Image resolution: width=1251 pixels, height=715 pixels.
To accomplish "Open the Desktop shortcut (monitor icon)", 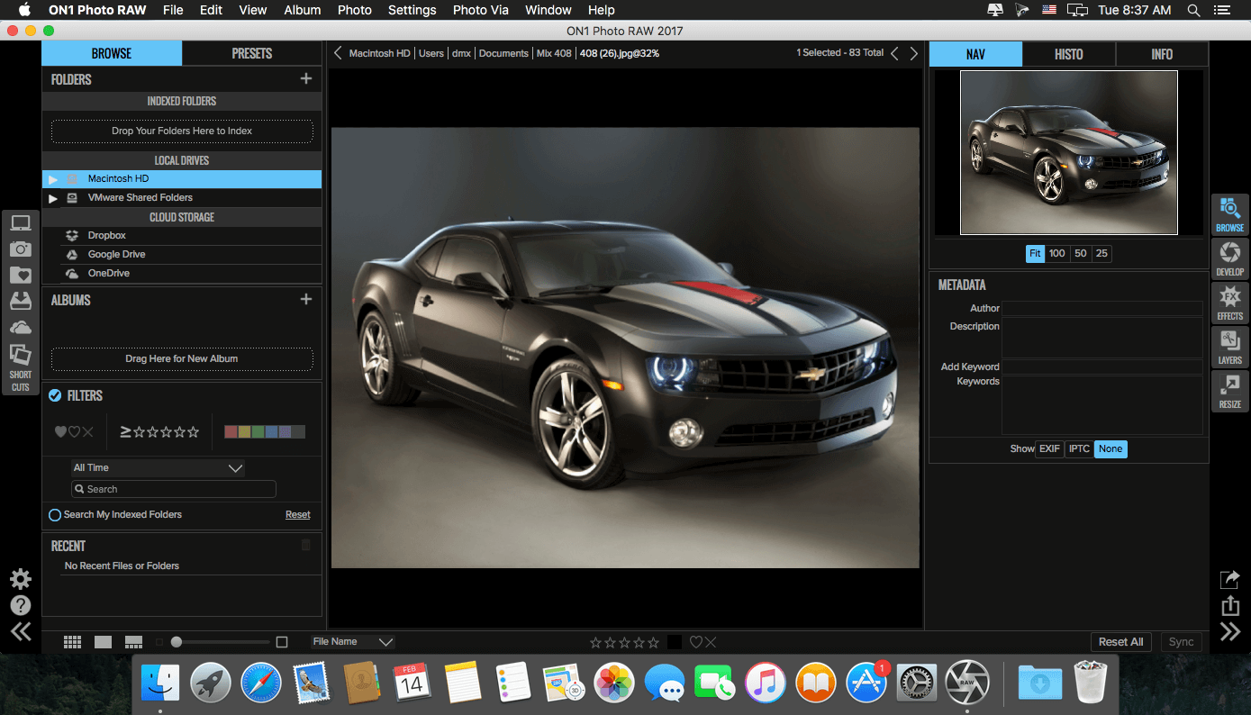I will [x=20, y=222].
